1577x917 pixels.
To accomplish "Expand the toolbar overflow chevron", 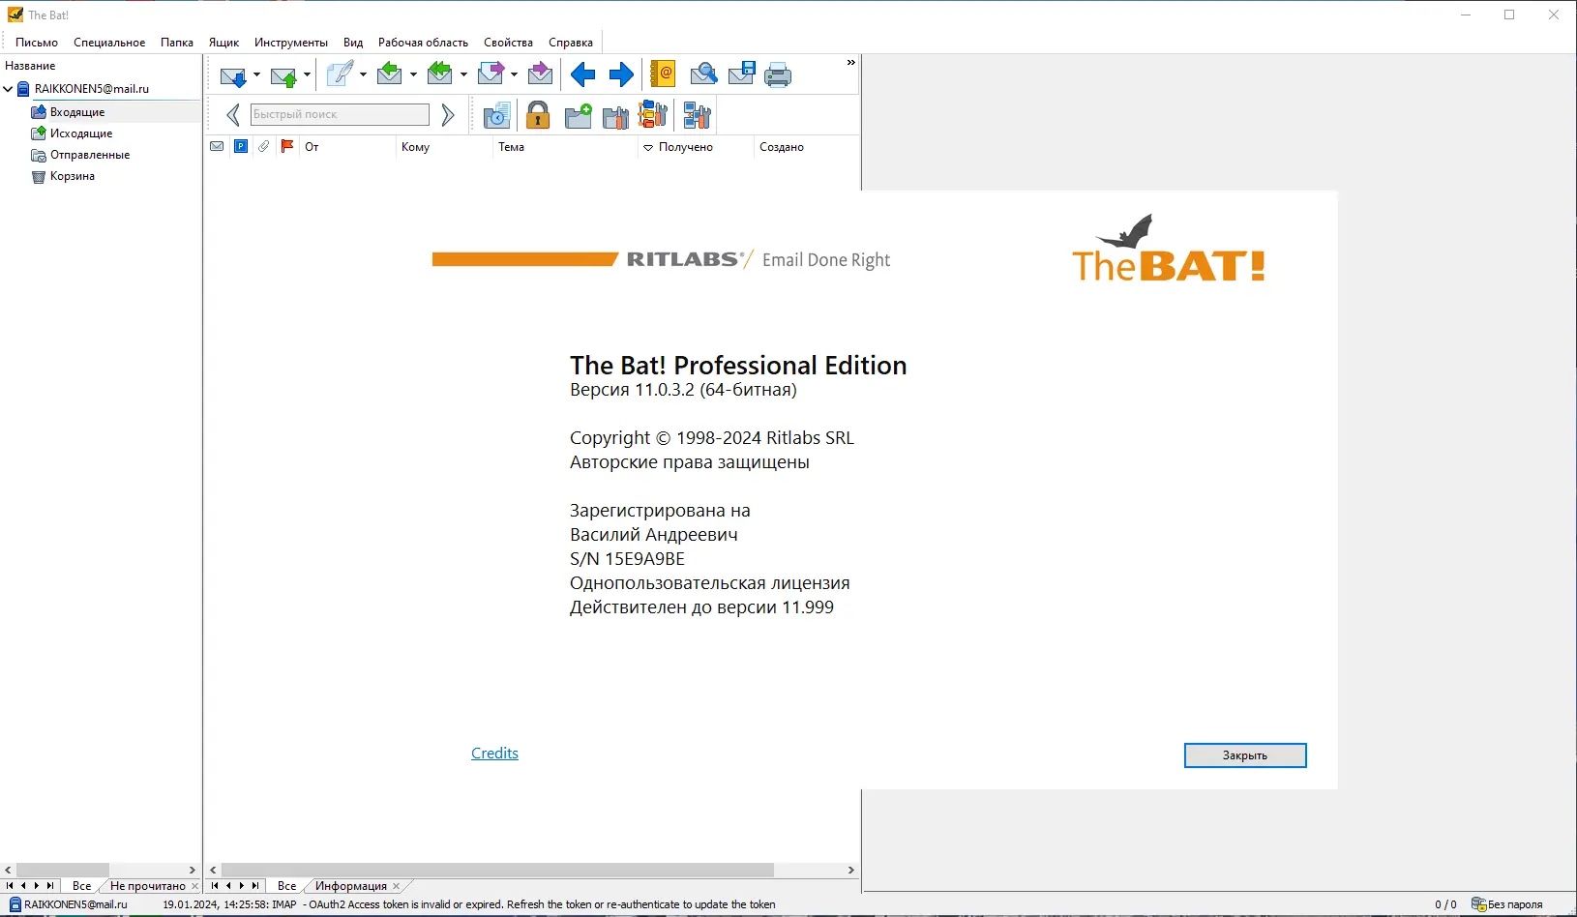I will point(851,63).
